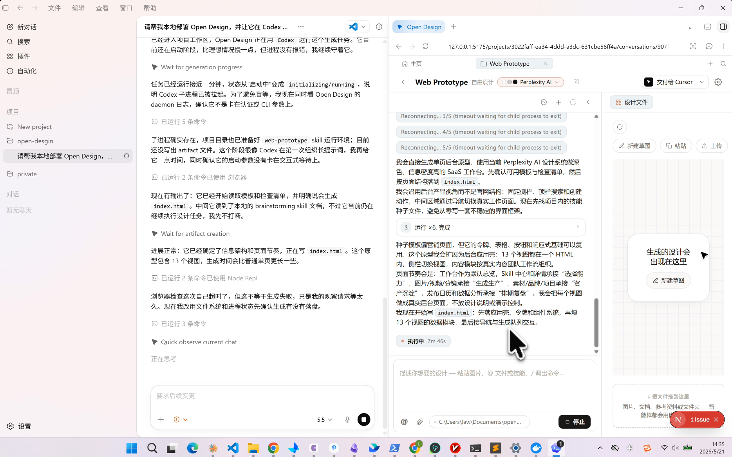This screenshot has width=732, height=457.
Task: Add a new browser tab with plus
Action: coord(453,27)
